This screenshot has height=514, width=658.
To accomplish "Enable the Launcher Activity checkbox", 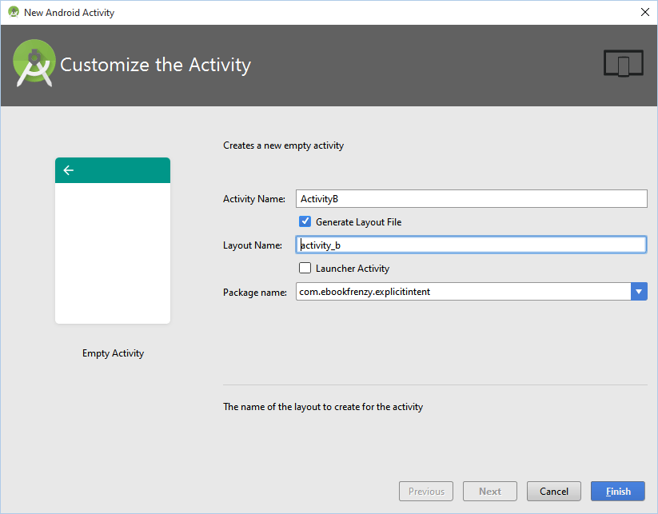I will 305,268.
